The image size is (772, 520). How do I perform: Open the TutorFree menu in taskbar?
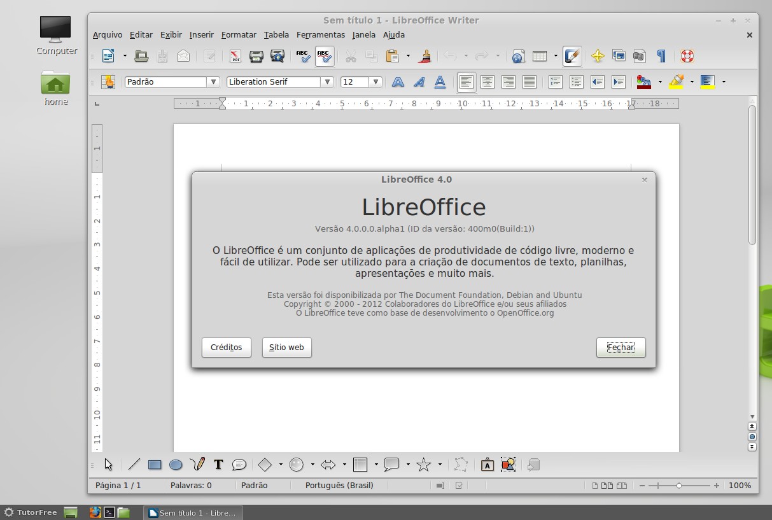31,512
